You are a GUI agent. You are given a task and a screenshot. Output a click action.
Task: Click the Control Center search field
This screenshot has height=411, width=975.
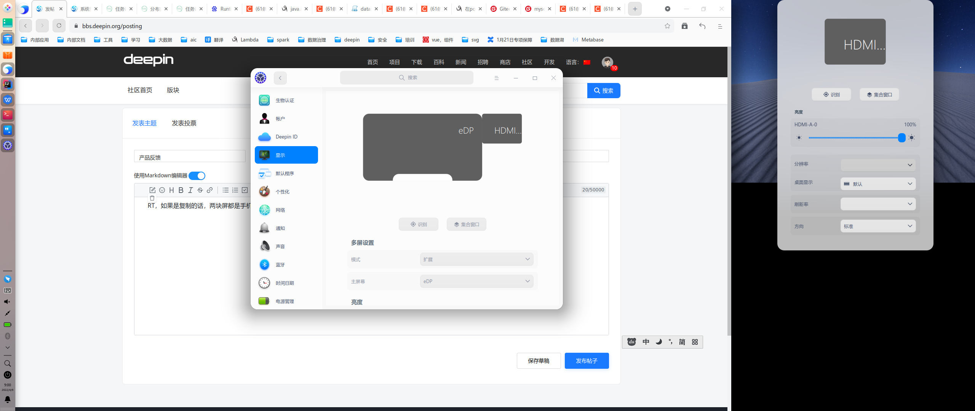pos(407,78)
